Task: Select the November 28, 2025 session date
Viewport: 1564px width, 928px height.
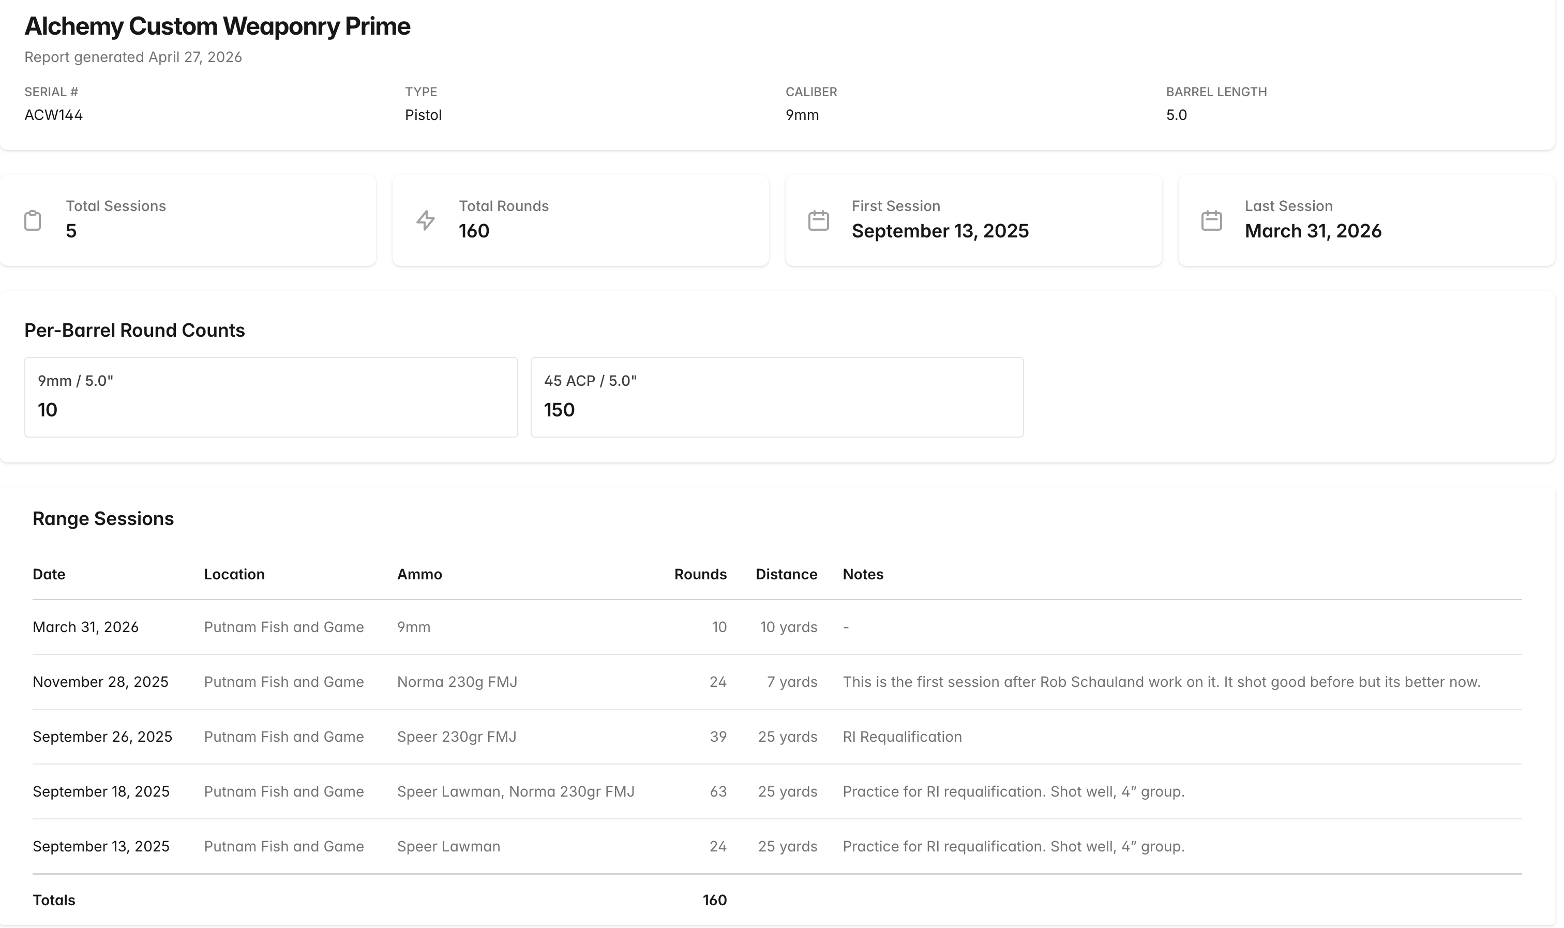Action: click(x=101, y=682)
